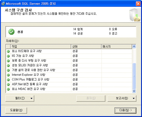
Task: Proceed with the 다음(N) > button
Action: pos(125,110)
